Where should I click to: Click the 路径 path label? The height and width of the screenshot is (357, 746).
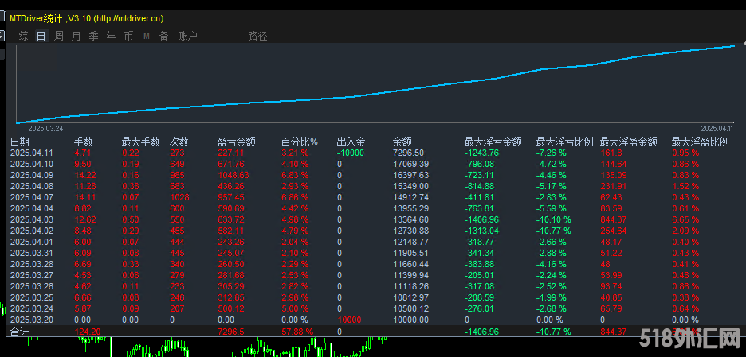[257, 36]
